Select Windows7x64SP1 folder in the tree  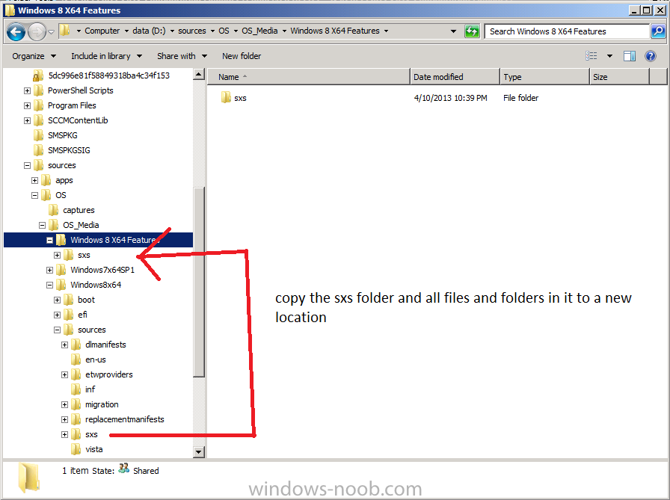[x=102, y=270]
